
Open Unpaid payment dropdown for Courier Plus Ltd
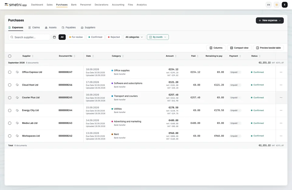tap(235, 97)
